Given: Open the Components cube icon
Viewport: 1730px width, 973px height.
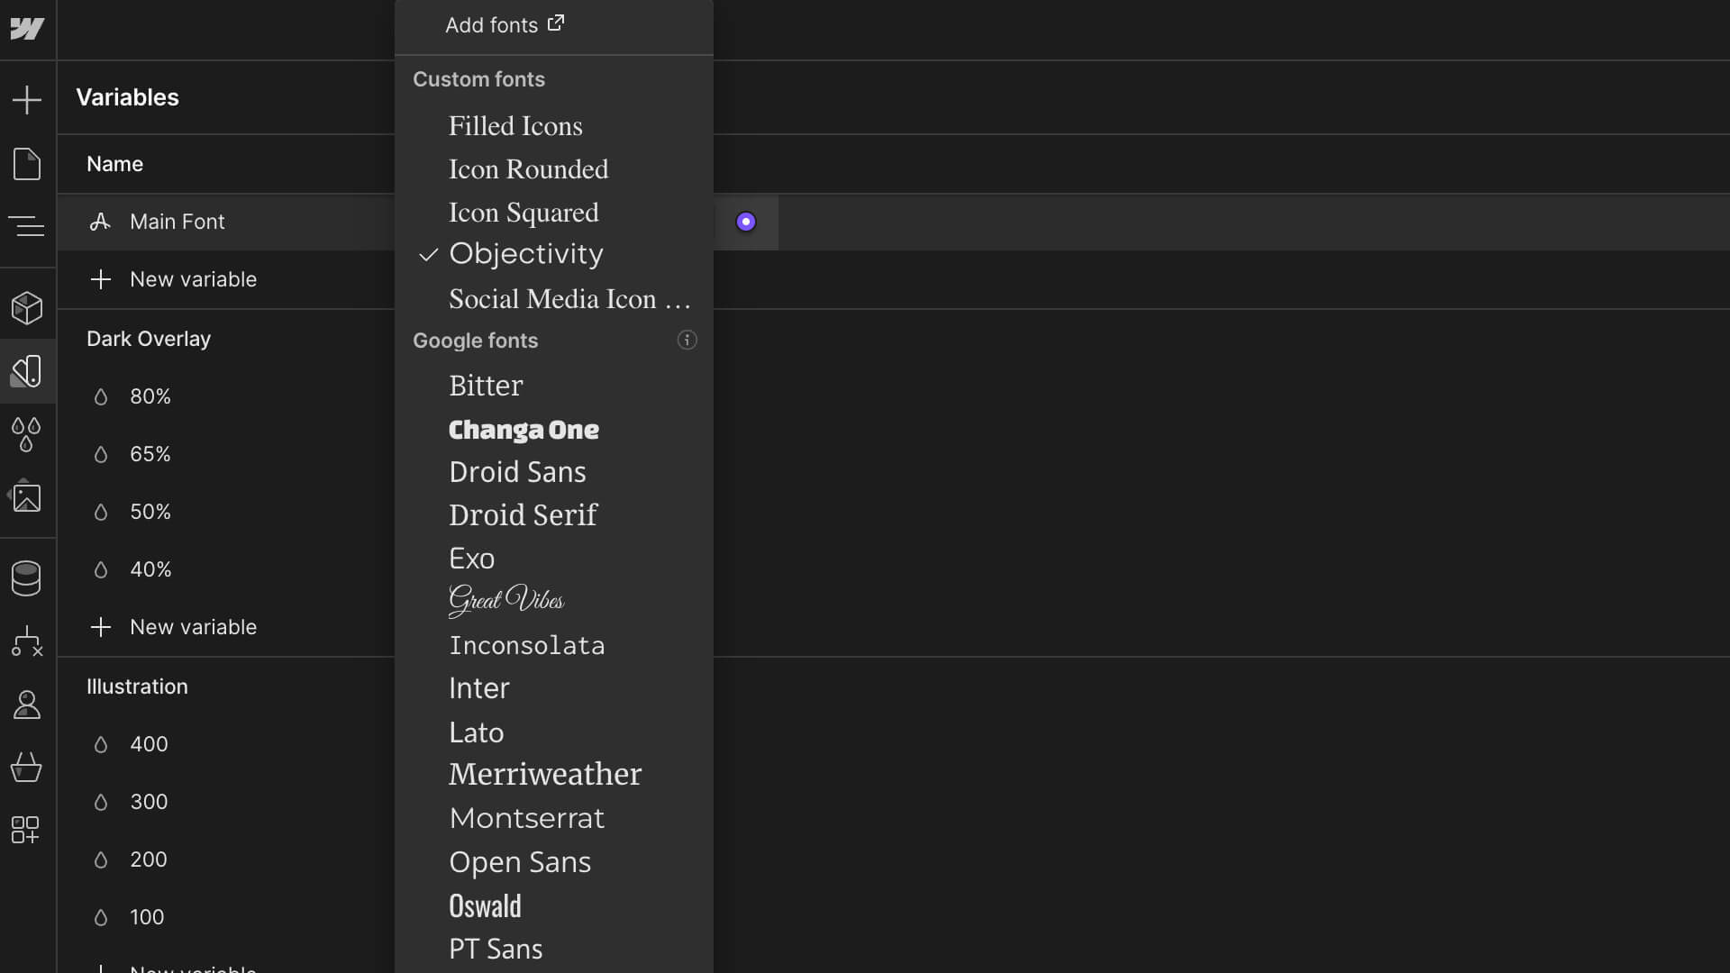Looking at the screenshot, I should [x=27, y=308].
